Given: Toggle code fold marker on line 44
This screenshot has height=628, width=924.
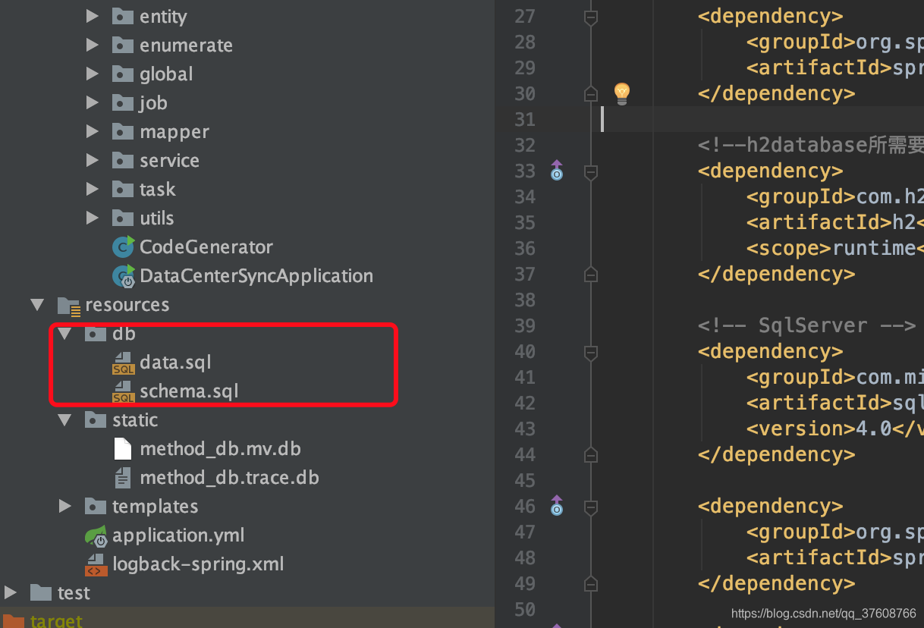Looking at the screenshot, I should click(591, 454).
